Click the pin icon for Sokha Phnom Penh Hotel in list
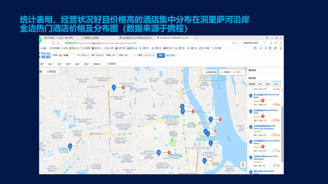The image size is (328, 184). pyautogui.click(x=251, y=96)
